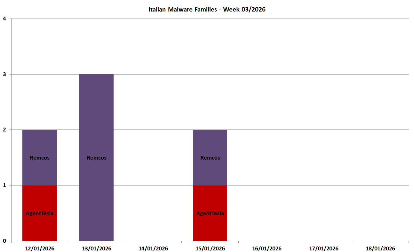Screen dimensions: 414x252
Task: Click the y-axis value 4
Action: pyautogui.click(x=4, y=19)
